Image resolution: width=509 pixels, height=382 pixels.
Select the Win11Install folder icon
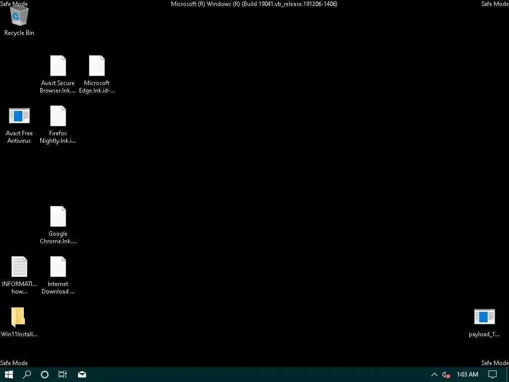coord(18,317)
